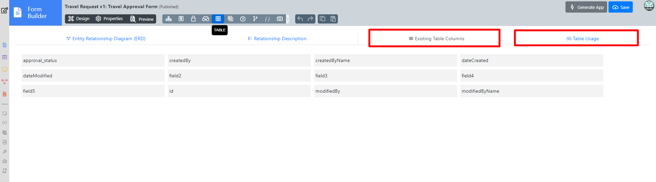Switch to the Table Usage tab

583,39
